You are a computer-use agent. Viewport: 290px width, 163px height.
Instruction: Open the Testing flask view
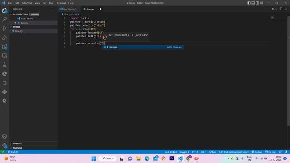tap(5, 65)
